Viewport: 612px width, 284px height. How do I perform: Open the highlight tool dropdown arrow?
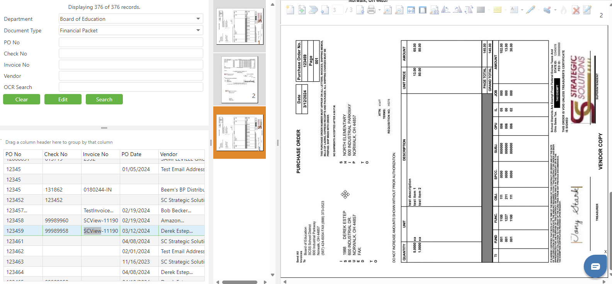[505, 10]
